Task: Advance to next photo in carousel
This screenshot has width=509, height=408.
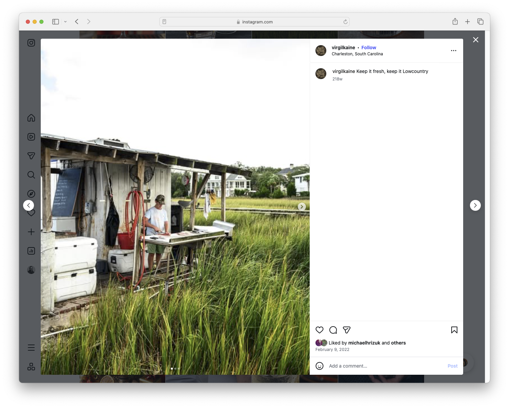Action: click(x=302, y=207)
